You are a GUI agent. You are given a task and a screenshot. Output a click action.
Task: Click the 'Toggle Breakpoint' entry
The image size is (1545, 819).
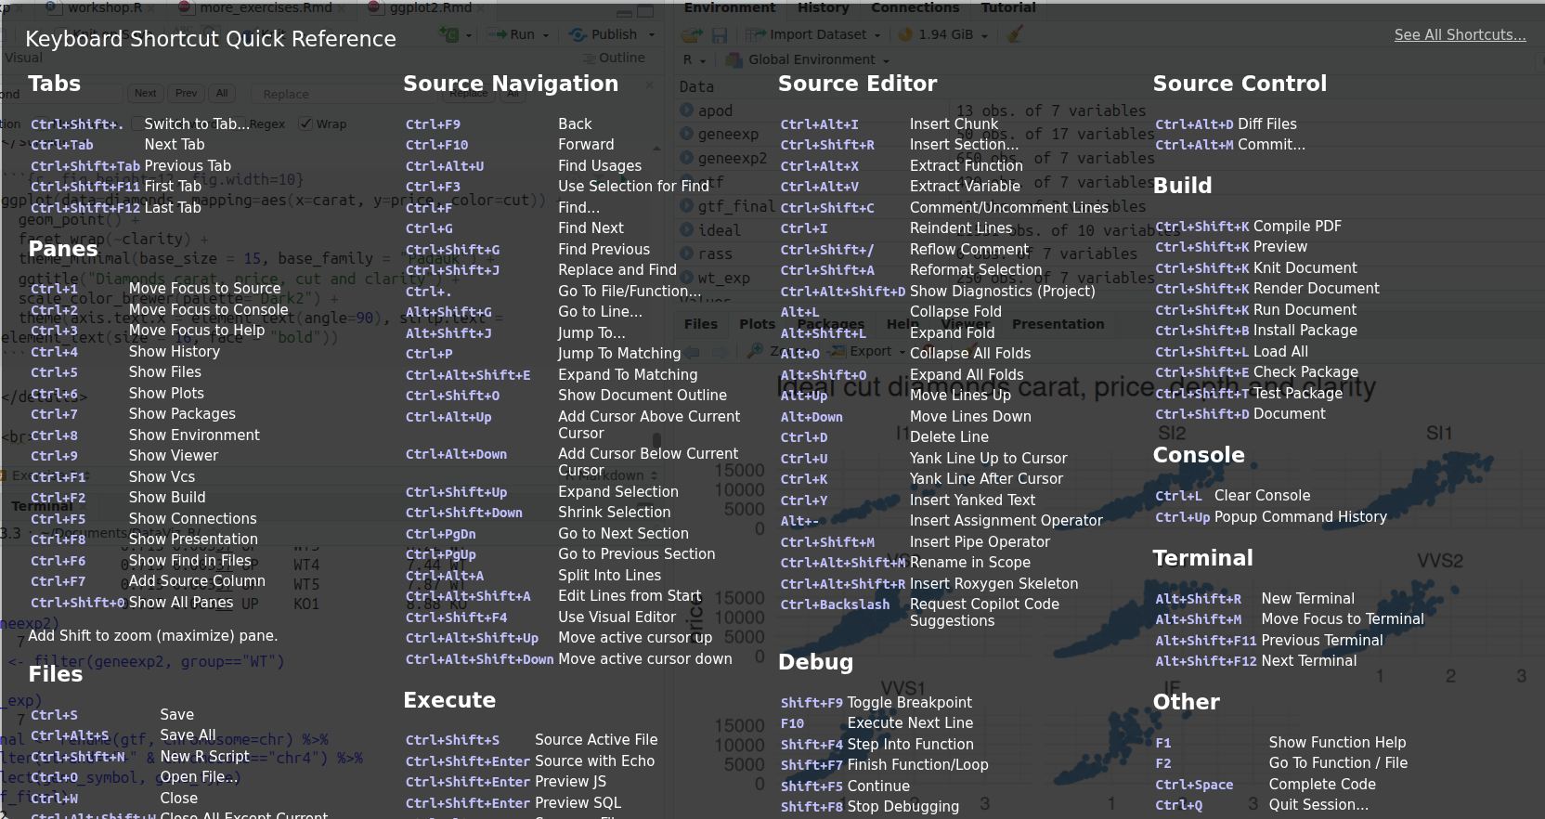909,702
